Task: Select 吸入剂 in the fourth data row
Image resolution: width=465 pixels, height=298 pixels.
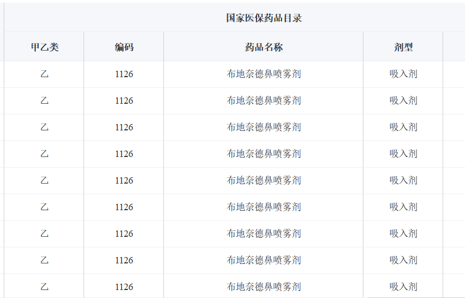Action: click(x=403, y=154)
